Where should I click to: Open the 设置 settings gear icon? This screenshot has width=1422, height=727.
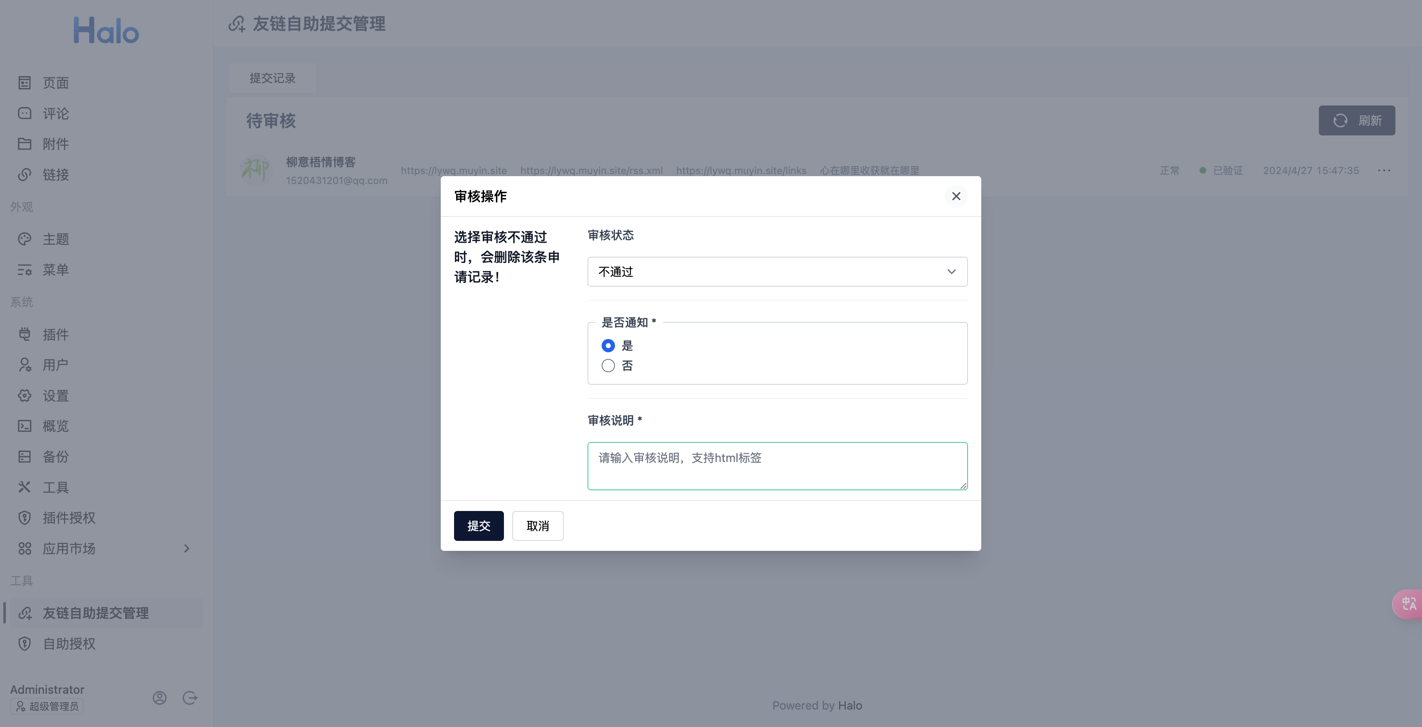[x=24, y=395]
